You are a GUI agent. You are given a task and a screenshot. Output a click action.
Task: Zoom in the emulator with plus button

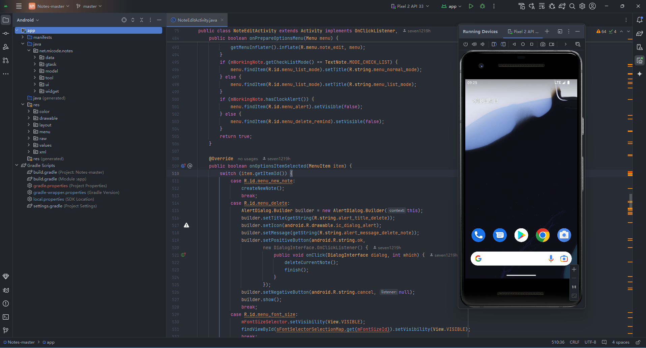pos(574,269)
